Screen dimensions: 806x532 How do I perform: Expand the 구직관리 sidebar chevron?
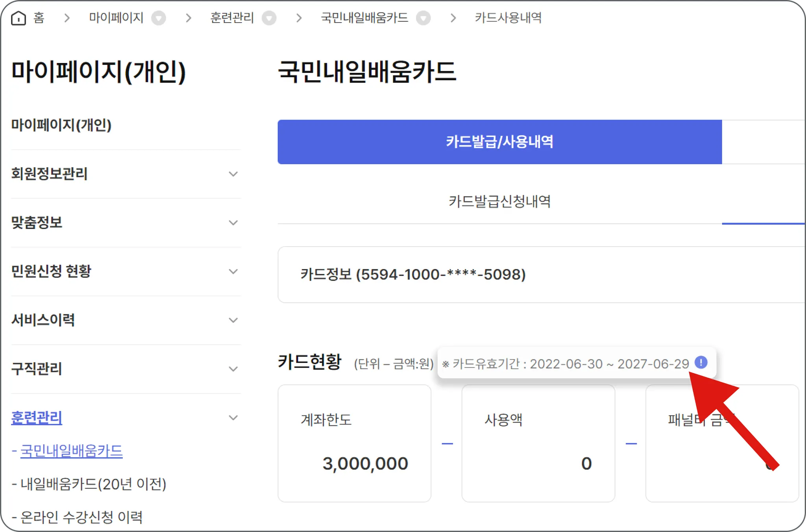(x=233, y=369)
